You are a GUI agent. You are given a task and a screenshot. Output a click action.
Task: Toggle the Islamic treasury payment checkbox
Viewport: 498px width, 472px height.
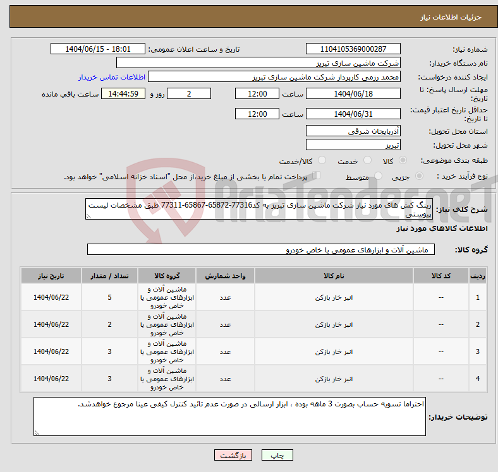pyautogui.click(x=317, y=175)
